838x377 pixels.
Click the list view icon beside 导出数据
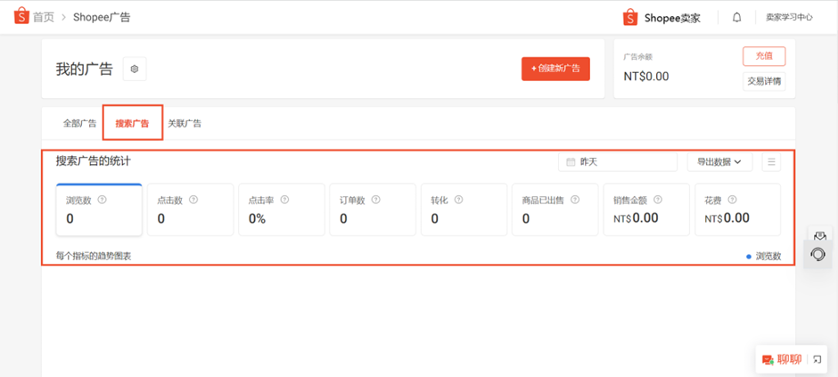(x=771, y=162)
